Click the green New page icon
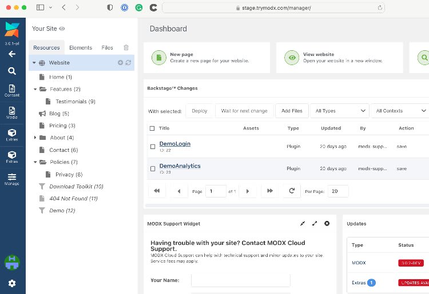 [x=159, y=58]
